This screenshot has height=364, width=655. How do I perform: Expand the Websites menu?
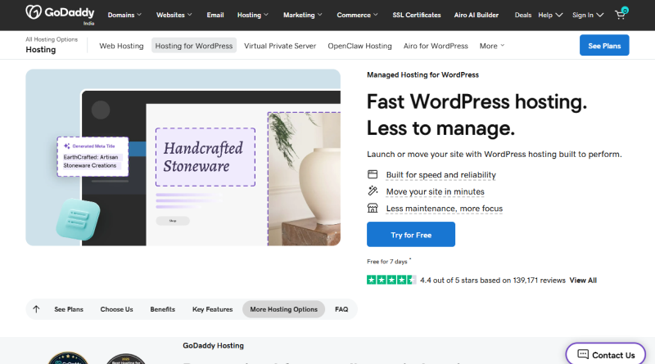point(174,15)
